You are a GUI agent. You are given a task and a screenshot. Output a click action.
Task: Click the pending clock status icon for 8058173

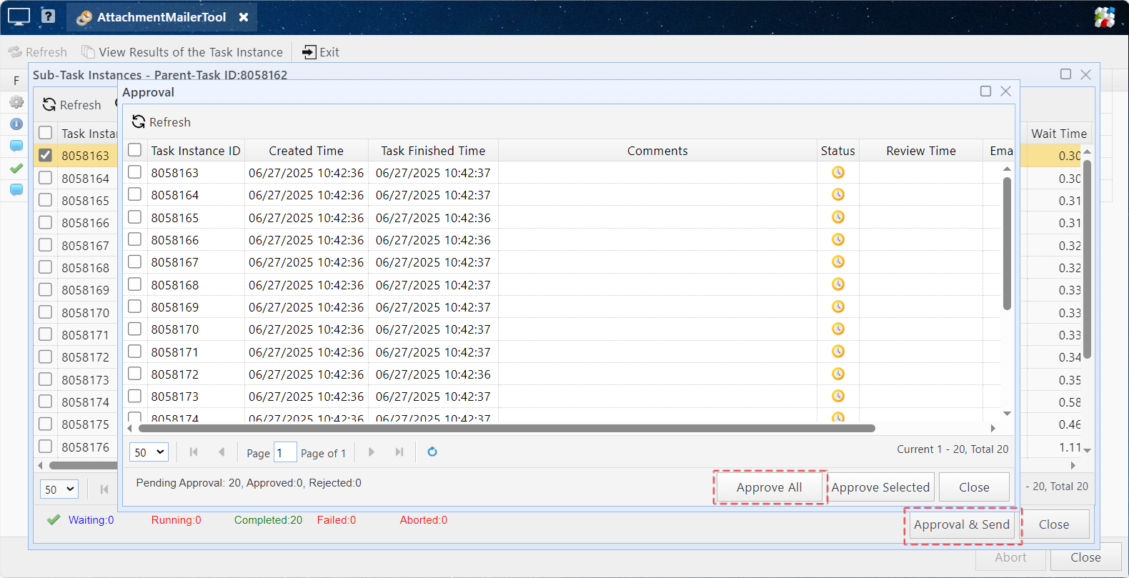click(838, 396)
